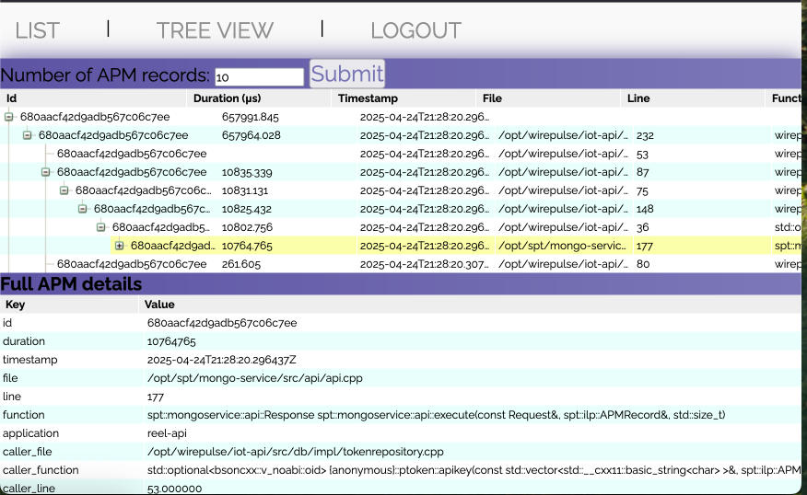Sort by the Duration (µs) column header
Image resolution: width=807 pixels, height=495 pixels.
tap(259, 98)
